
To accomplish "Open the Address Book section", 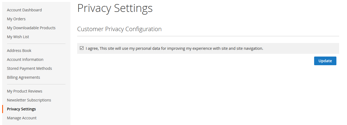I will click(x=19, y=51).
